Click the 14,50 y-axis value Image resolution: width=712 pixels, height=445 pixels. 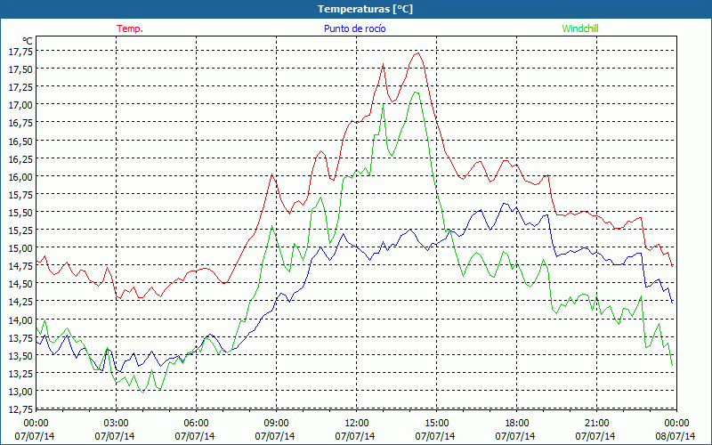20,284
